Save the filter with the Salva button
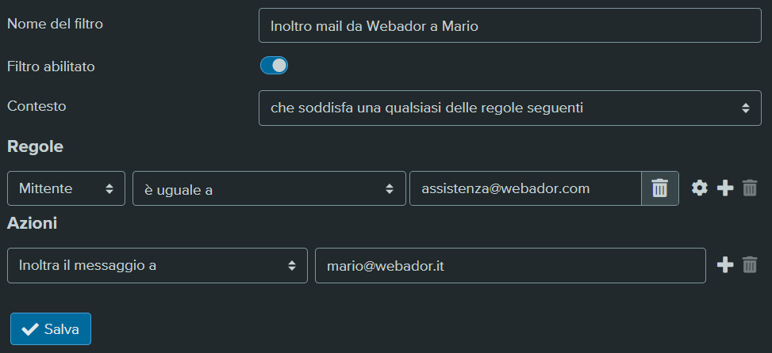The image size is (772, 353). click(x=51, y=329)
